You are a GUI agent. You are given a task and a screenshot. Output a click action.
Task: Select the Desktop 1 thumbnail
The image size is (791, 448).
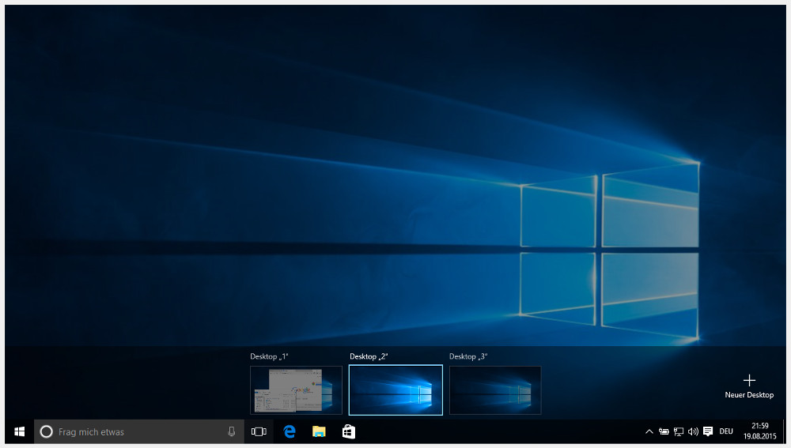pyautogui.click(x=296, y=390)
